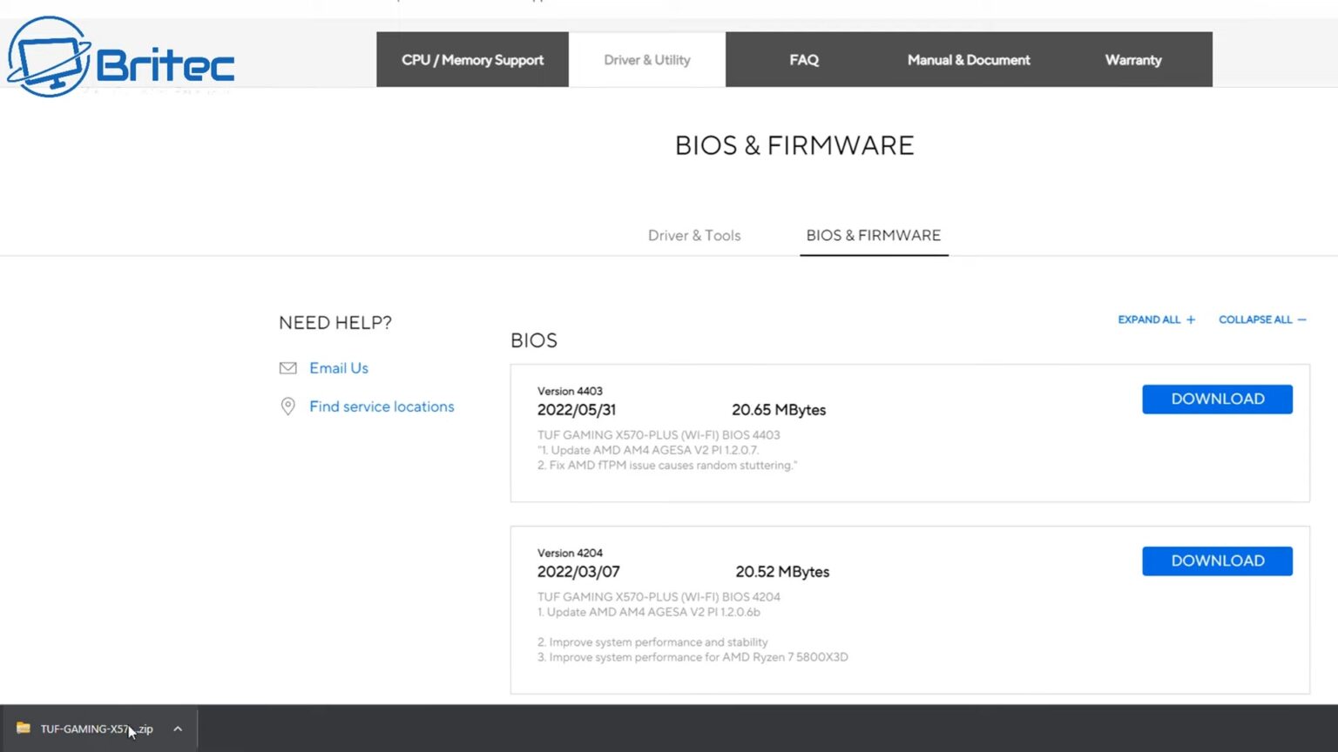
Task: Open the Email Us link
Action: [339, 368]
